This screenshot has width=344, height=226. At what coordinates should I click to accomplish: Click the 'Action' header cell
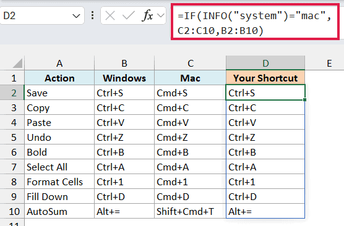coord(59,78)
